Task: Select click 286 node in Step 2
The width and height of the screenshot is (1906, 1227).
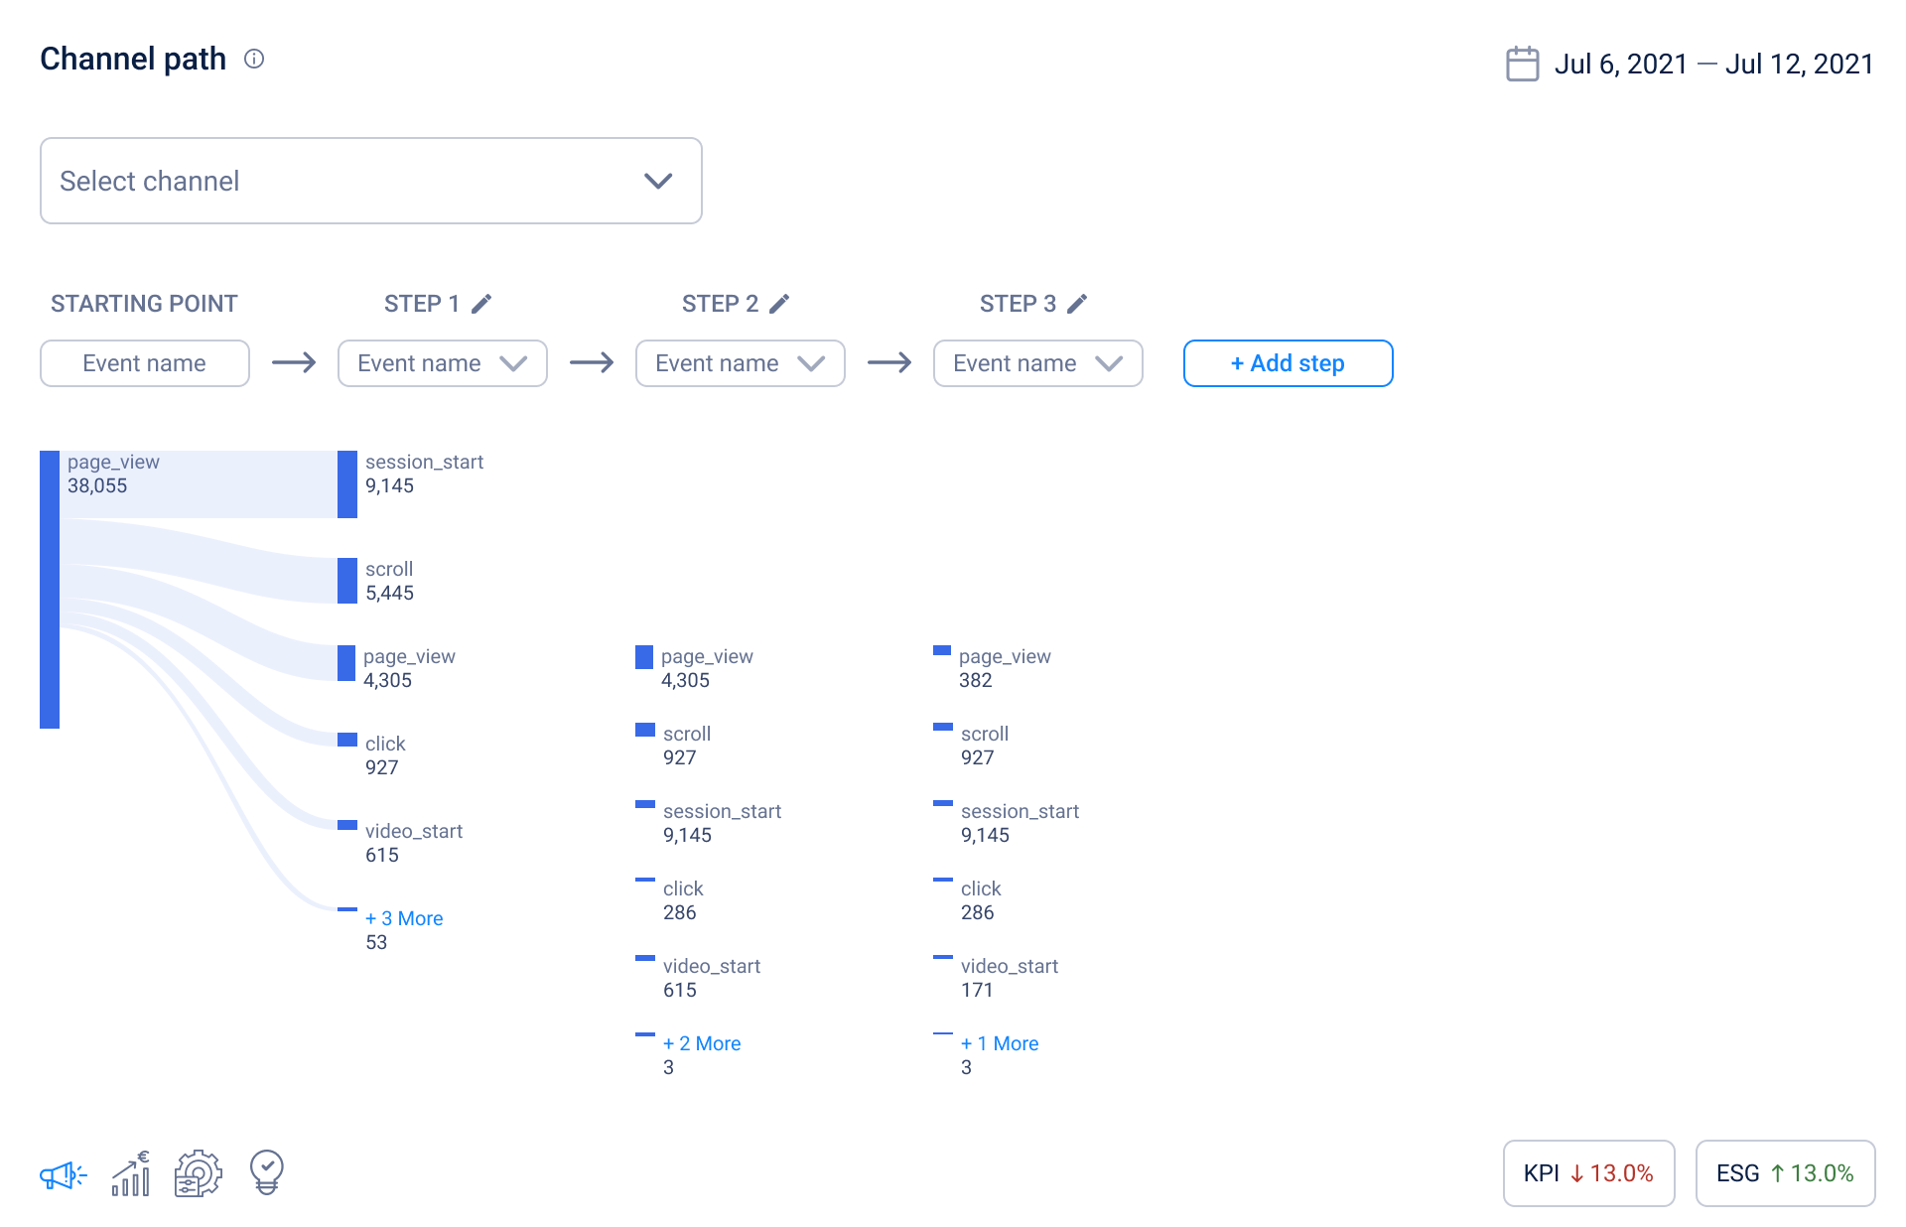Action: point(645,880)
